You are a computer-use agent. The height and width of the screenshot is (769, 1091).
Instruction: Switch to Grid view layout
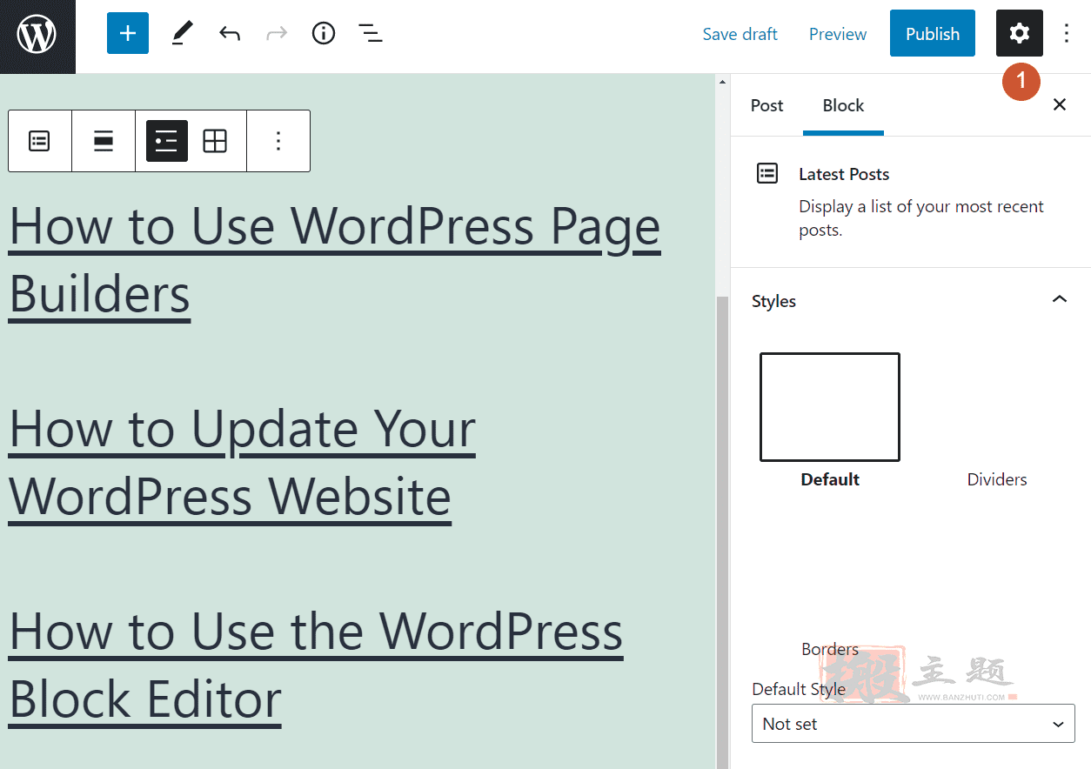tap(215, 141)
